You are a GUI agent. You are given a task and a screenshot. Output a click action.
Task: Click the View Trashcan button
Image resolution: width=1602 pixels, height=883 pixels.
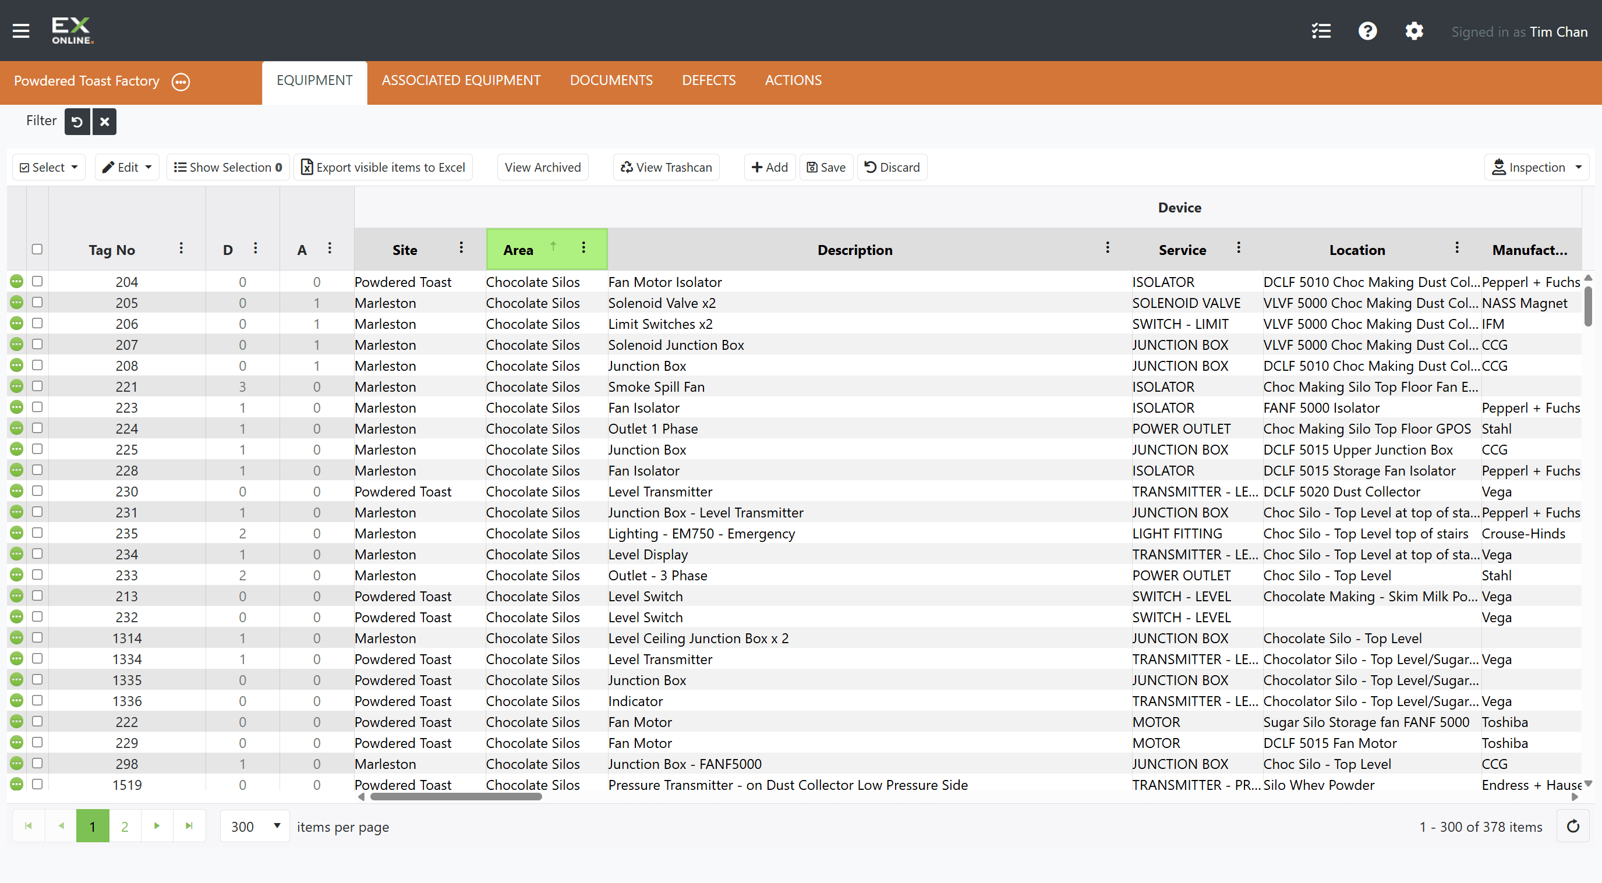(666, 167)
